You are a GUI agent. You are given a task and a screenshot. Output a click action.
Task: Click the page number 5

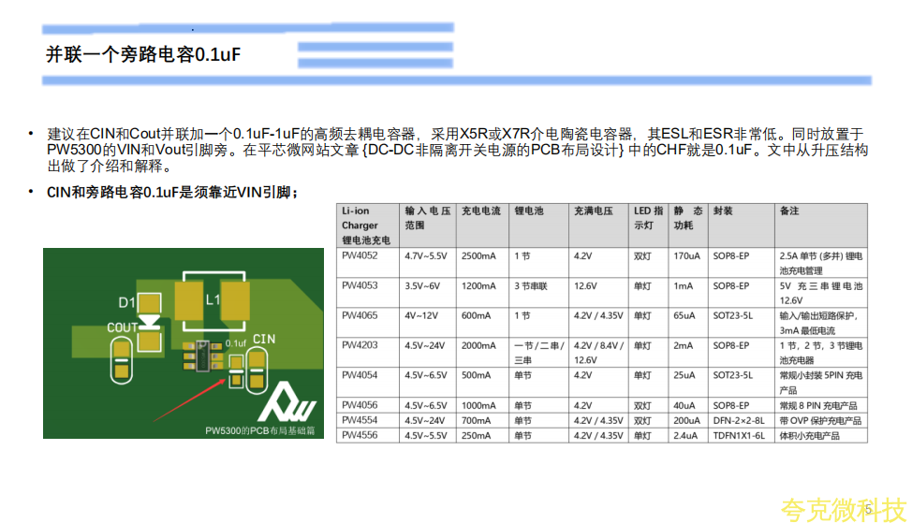tap(868, 509)
